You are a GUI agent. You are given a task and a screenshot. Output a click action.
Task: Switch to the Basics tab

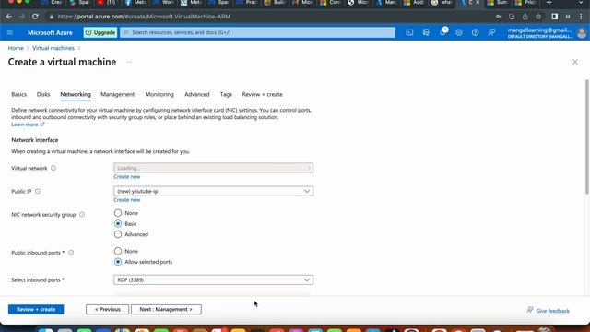[18, 94]
